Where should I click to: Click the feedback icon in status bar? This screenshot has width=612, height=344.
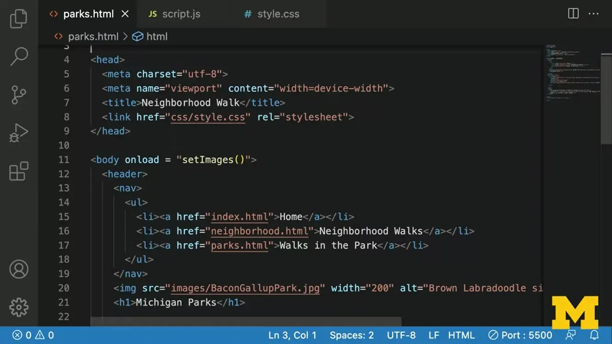click(x=571, y=335)
